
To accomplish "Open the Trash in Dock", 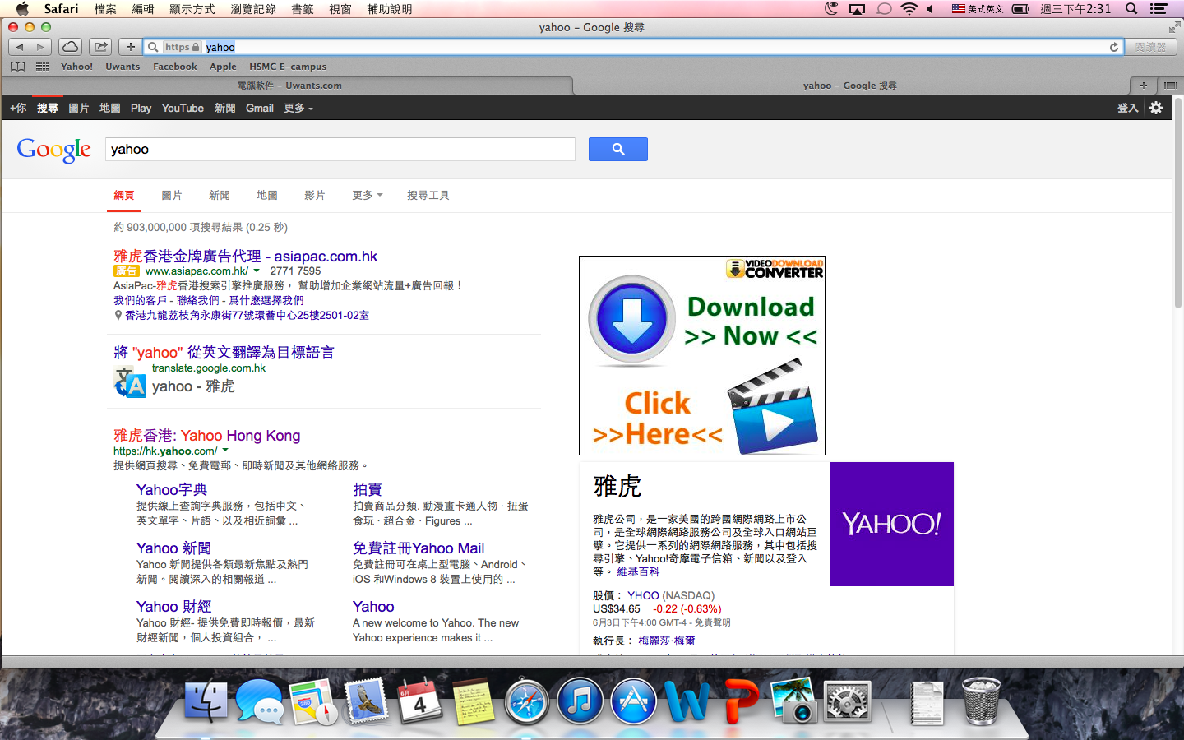I will pos(981,701).
